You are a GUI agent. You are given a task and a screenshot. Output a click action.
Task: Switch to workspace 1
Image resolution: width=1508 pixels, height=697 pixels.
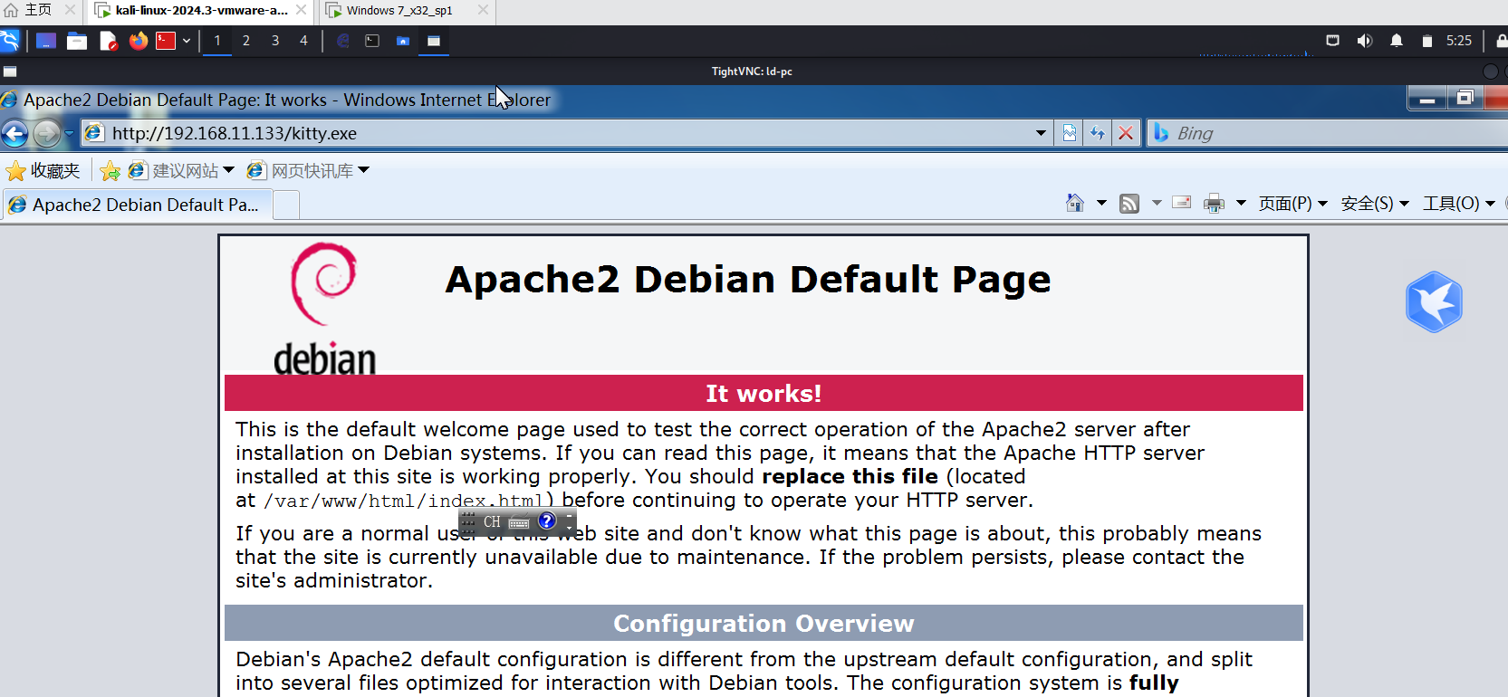[217, 41]
